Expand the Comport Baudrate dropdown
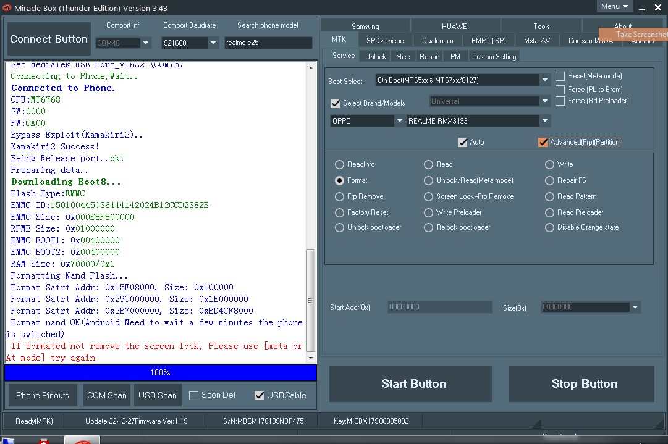The height and width of the screenshot is (444, 668). point(213,43)
